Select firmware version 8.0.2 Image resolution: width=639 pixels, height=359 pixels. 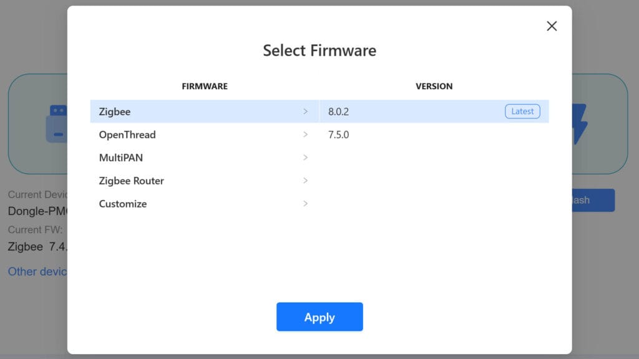[x=339, y=112]
